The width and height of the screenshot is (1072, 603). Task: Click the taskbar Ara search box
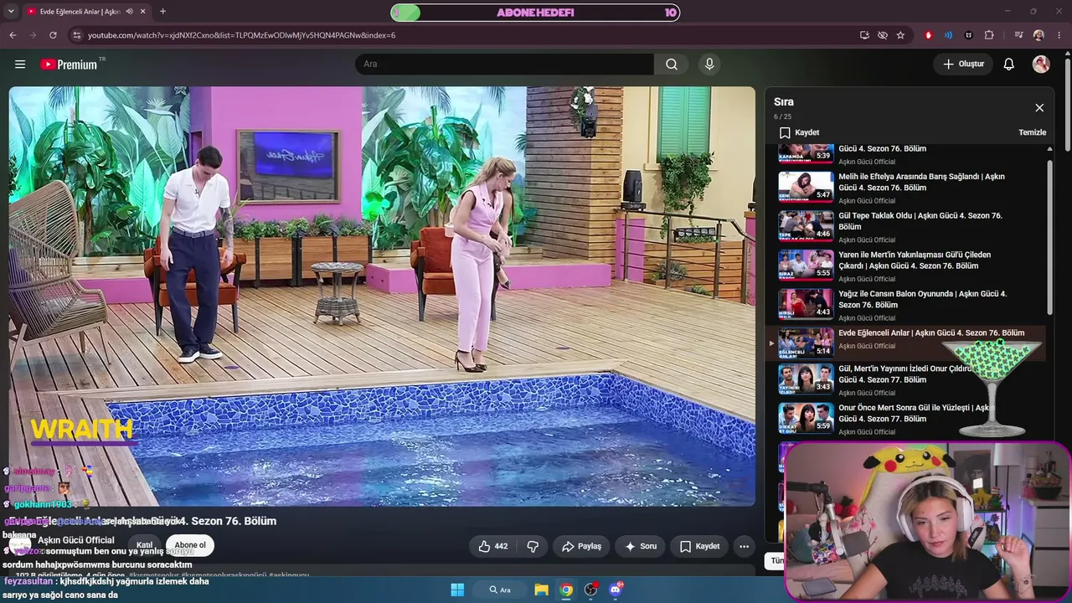[501, 590]
